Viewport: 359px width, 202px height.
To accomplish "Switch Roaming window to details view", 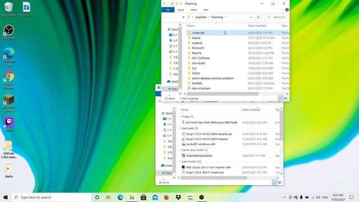I will [280, 99].
